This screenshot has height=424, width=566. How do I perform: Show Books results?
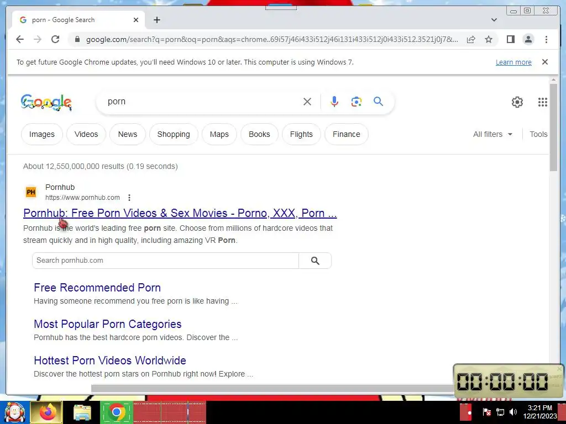coord(260,134)
